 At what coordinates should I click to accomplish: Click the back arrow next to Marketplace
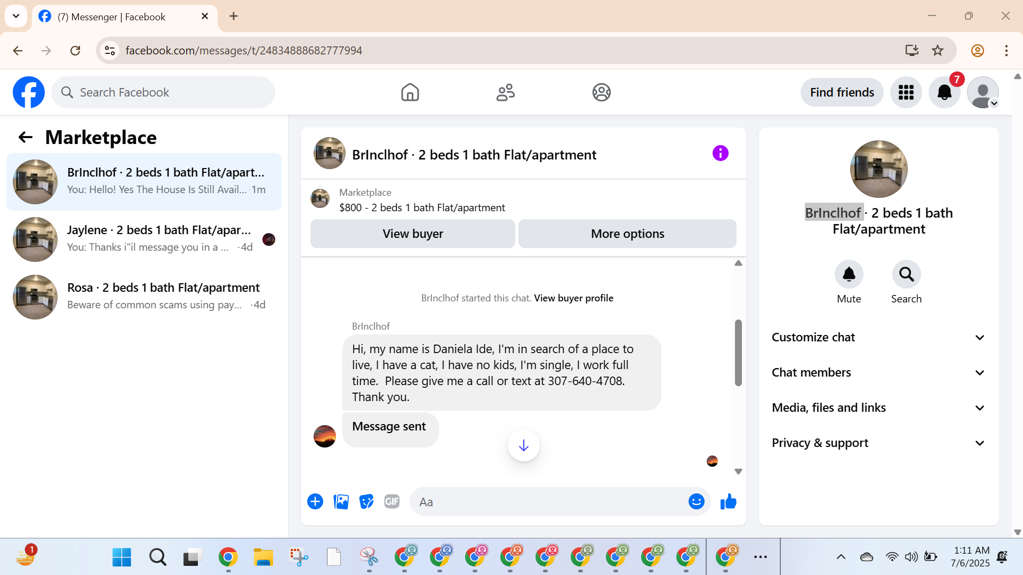[26, 137]
